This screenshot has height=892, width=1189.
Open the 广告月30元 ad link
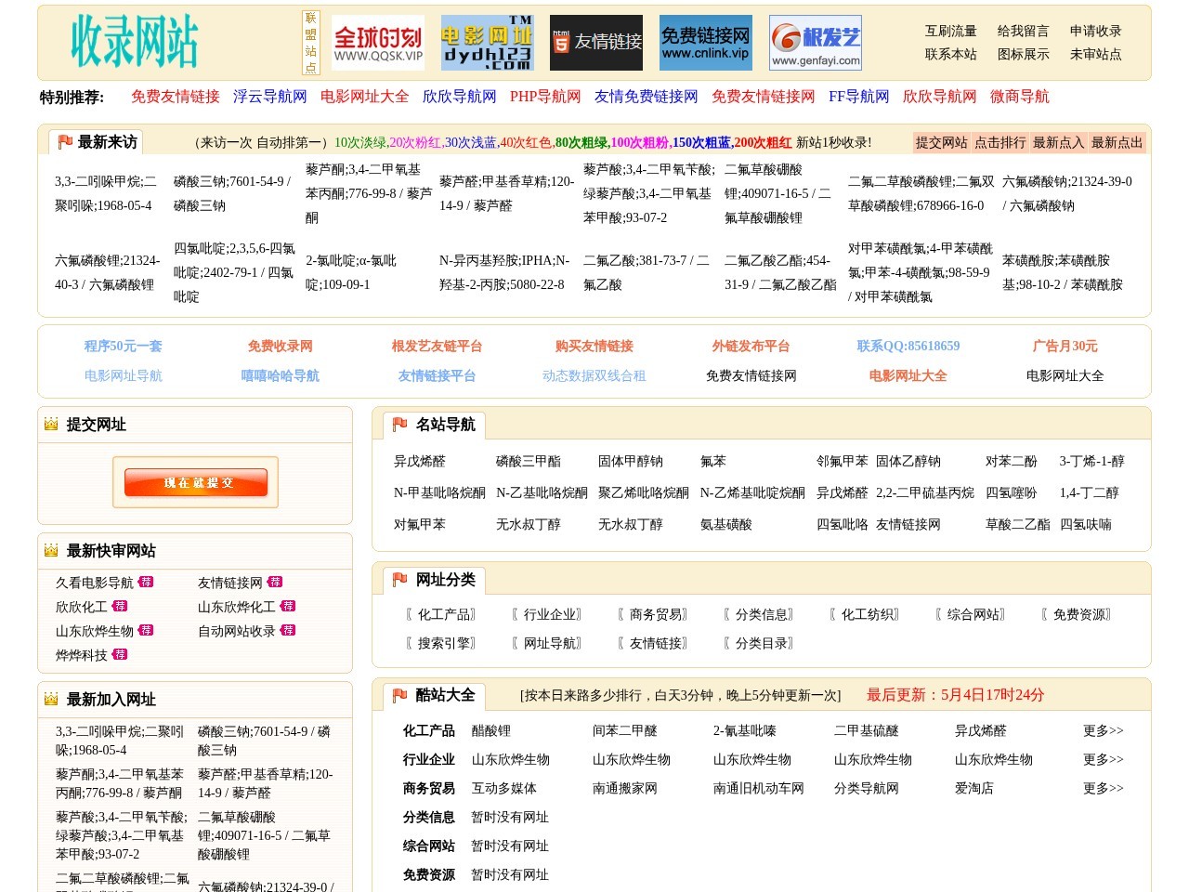tap(1065, 347)
